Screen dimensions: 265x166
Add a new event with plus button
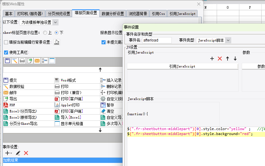coord(8,153)
